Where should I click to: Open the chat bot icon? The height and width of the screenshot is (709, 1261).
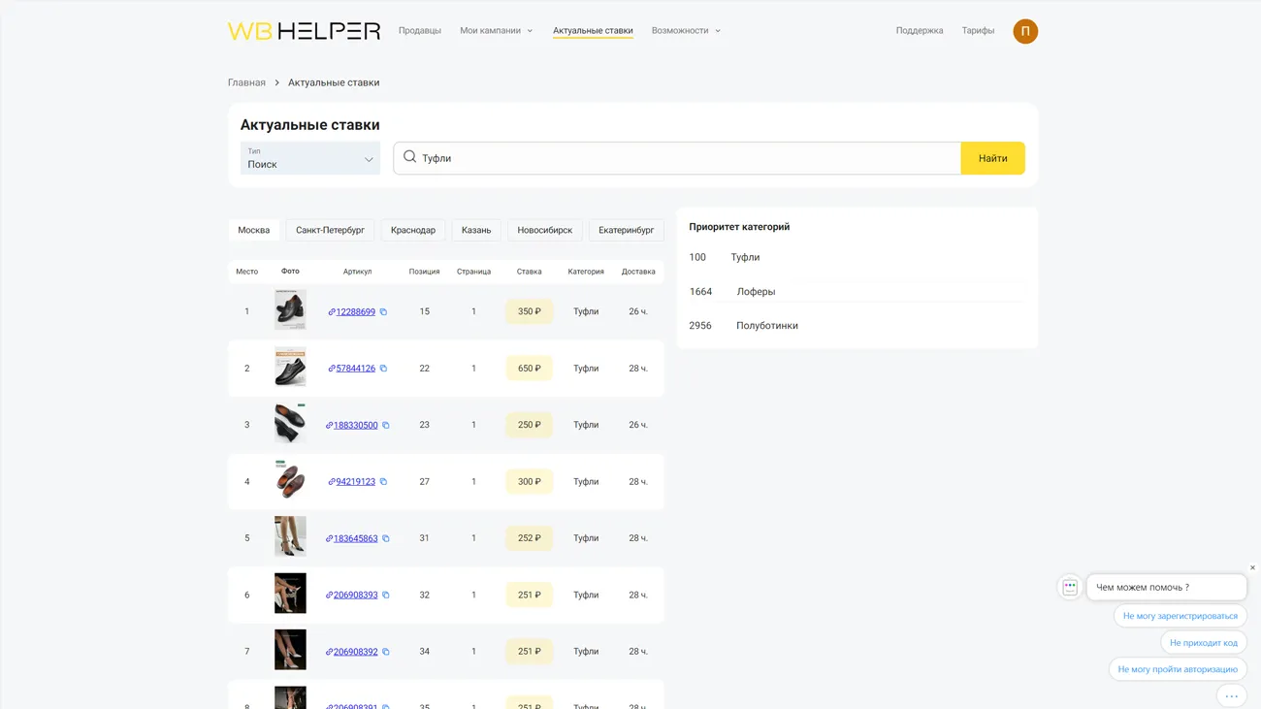click(x=1070, y=587)
